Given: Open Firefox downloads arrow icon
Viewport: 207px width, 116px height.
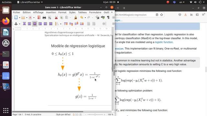Looking at the screenshot, I should pos(185,15).
